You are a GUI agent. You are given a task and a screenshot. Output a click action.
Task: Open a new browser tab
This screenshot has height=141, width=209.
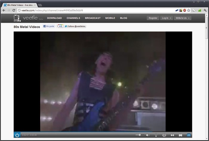(x=40, y=5)
